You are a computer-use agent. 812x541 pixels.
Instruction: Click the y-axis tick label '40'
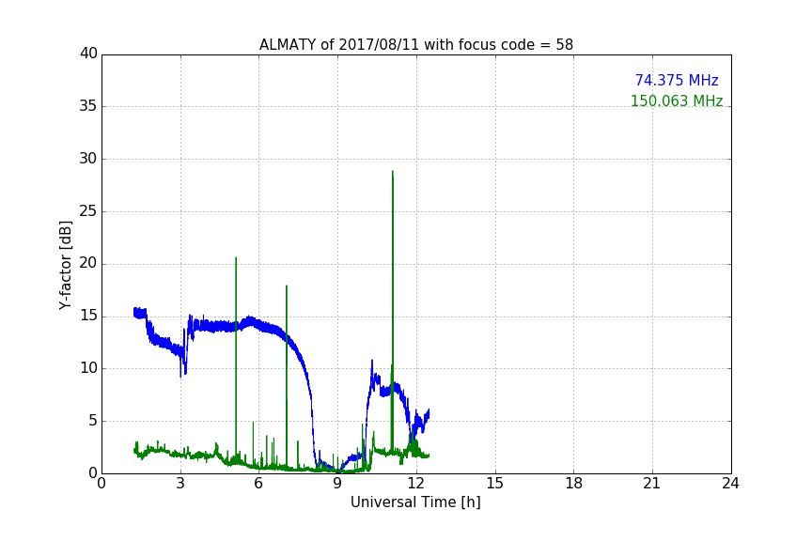88,54
